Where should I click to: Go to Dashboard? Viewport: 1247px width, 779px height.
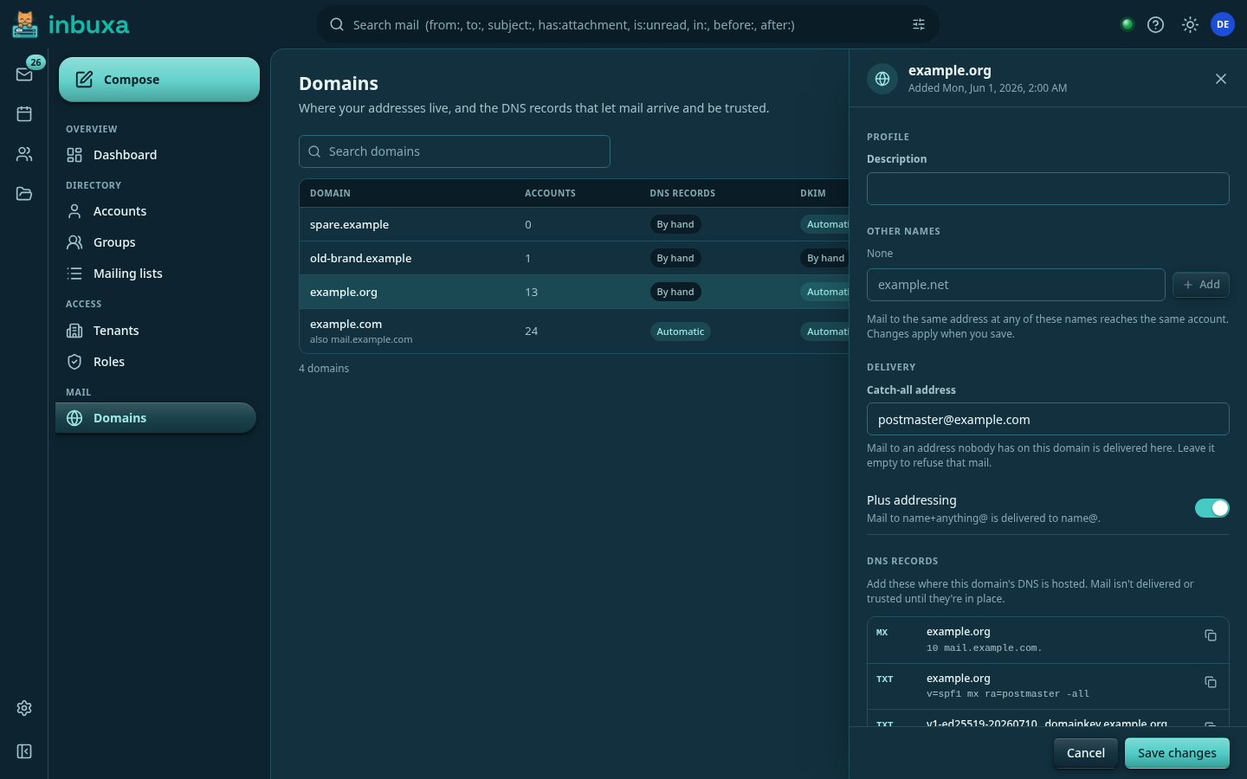tap(156, 155)
